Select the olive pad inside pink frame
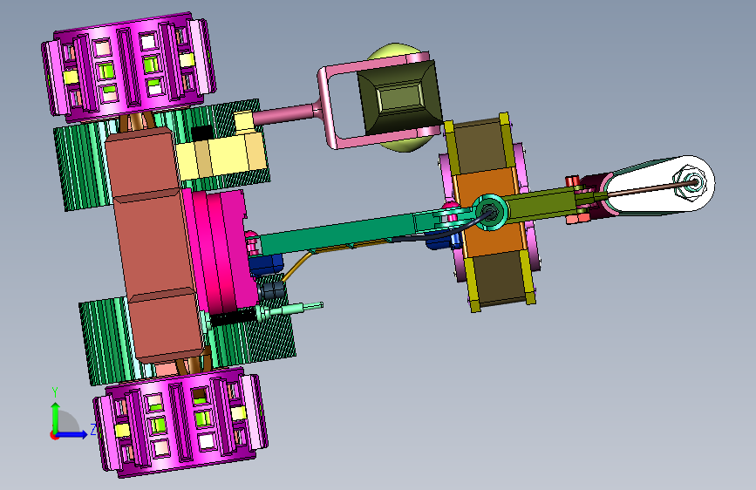This screenshot has width=756, height=490. (x=399, y=98)
